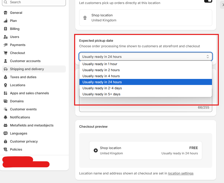Toggle the local pickup switch
The width and height of the screenshot is (224, 183).
pos(208,1)
